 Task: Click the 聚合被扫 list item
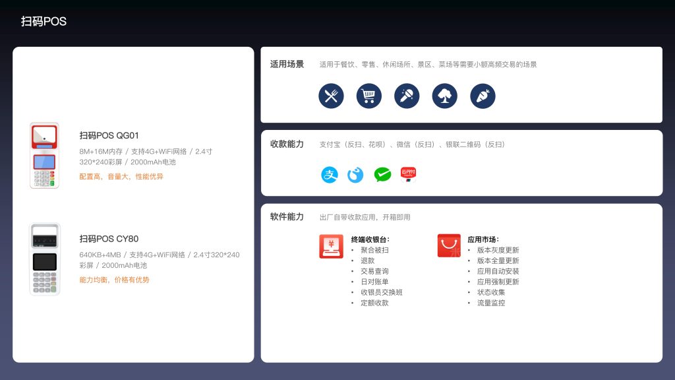click(374, 250)
